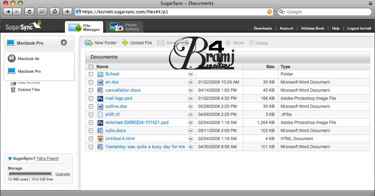The height and width of the screenshot is (196, 375).
Task: Check the box for Untitled-4.html
Action: pyautogui.click(x=91, y=139)
